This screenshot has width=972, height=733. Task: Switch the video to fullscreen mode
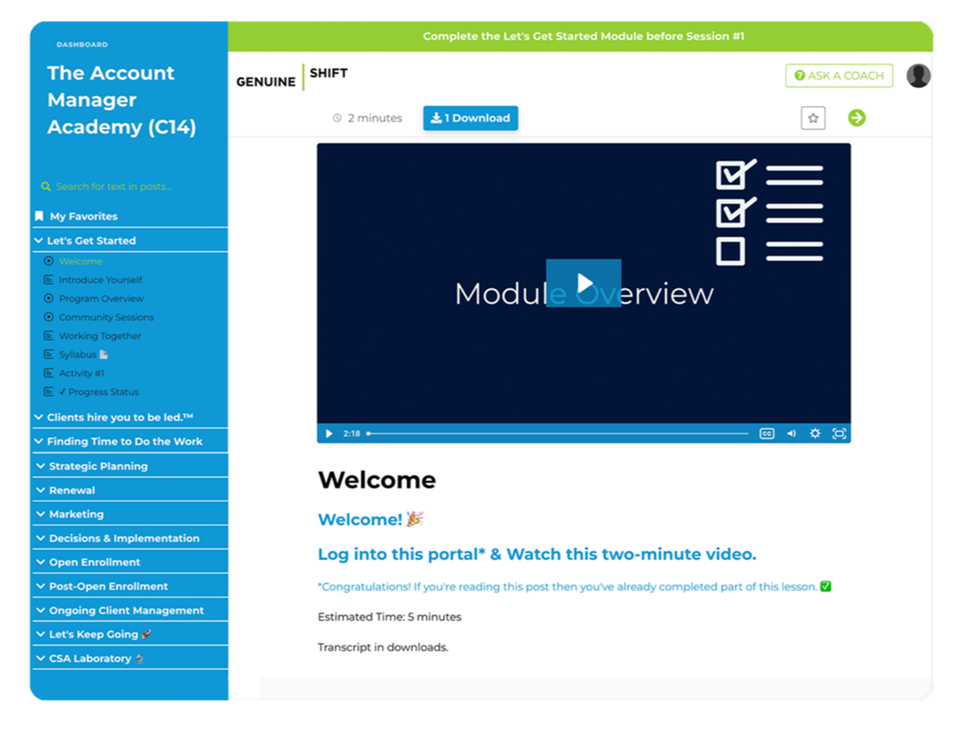point(839,433)
